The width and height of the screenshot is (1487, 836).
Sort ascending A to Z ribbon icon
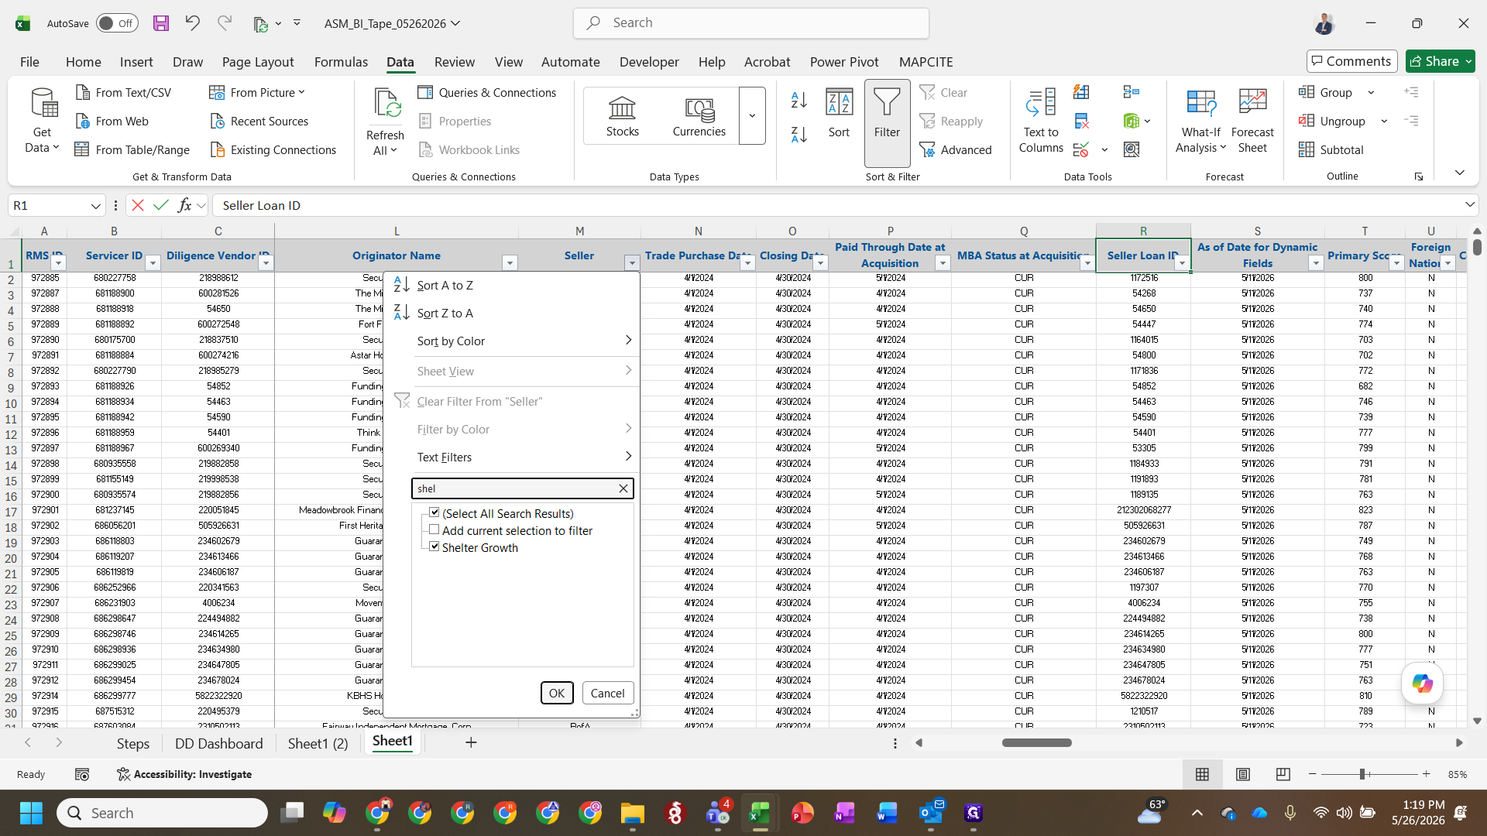click(799, 99)
